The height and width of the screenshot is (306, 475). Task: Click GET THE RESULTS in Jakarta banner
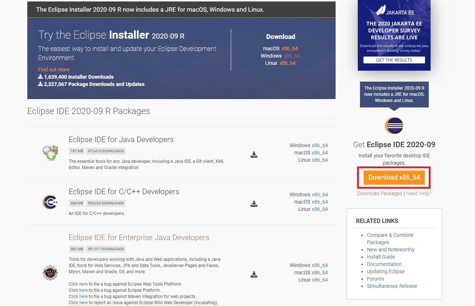(394, 60)
